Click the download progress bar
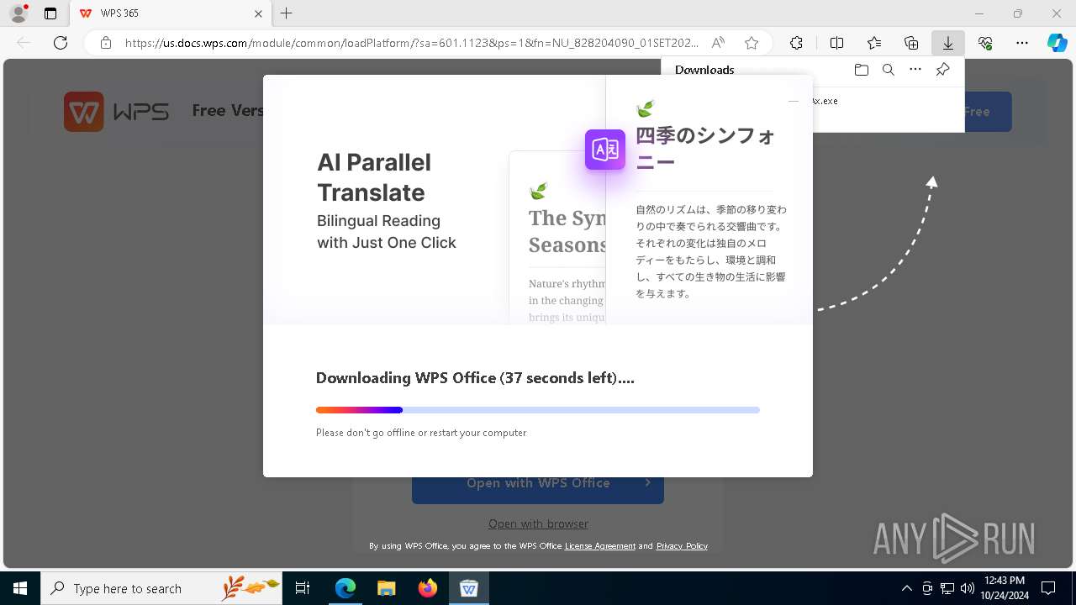Screen dimensions: 1076x605 (538, 410)
